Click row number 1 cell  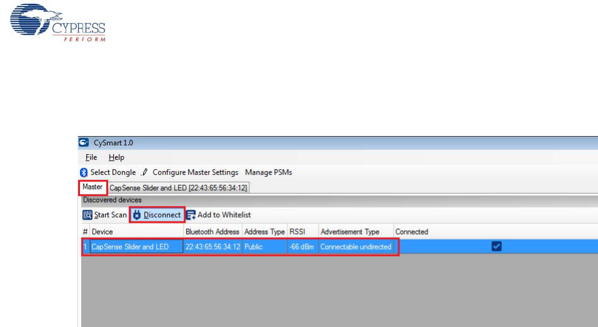coord(86,246)
